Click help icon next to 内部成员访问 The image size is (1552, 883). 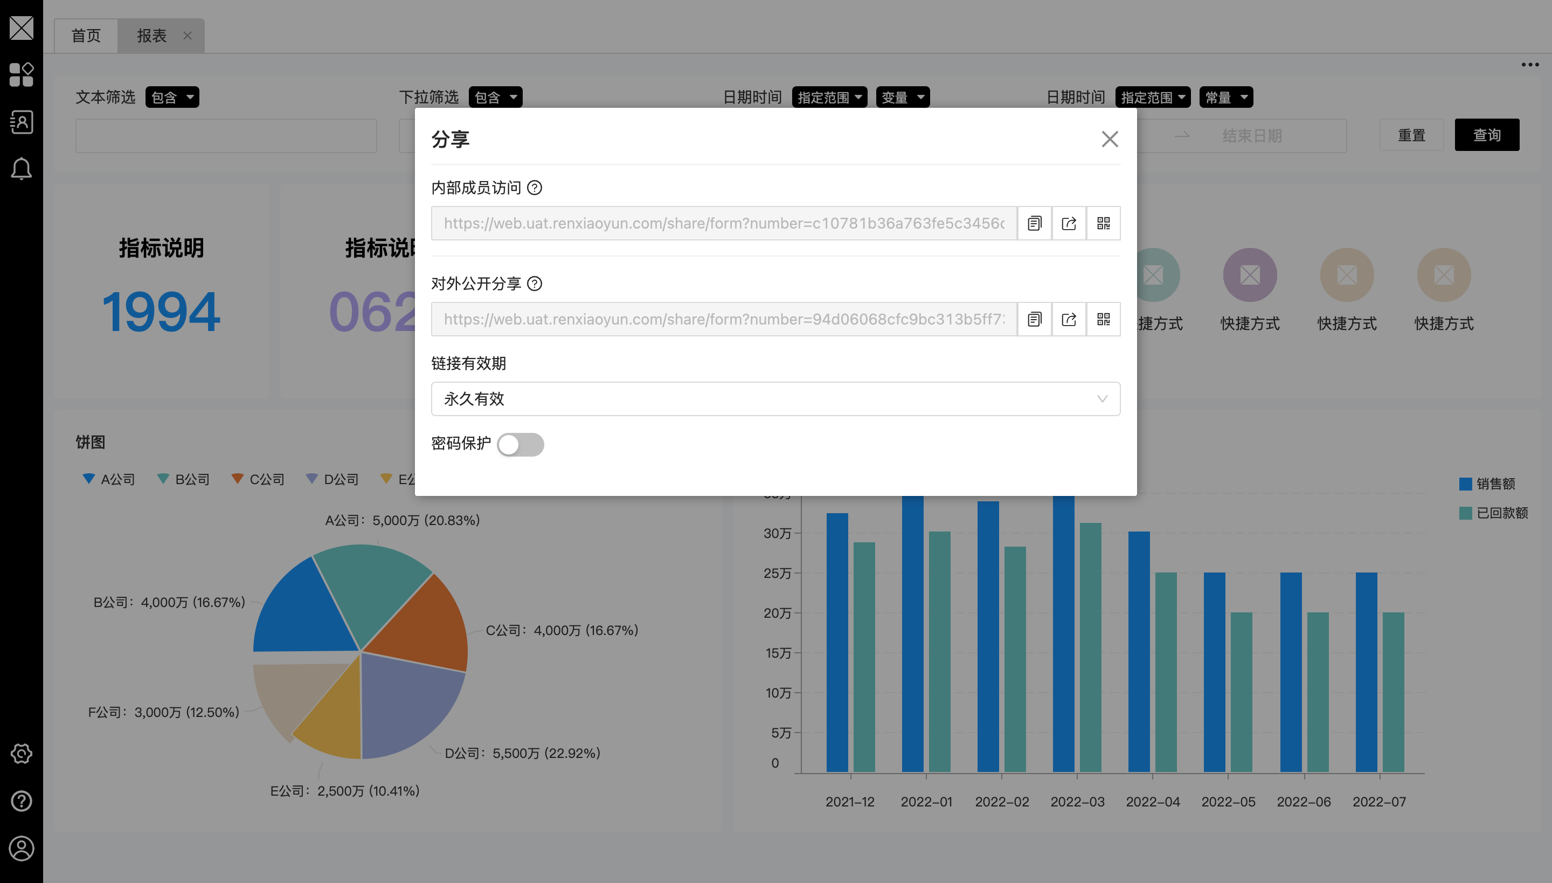point(534,188)
